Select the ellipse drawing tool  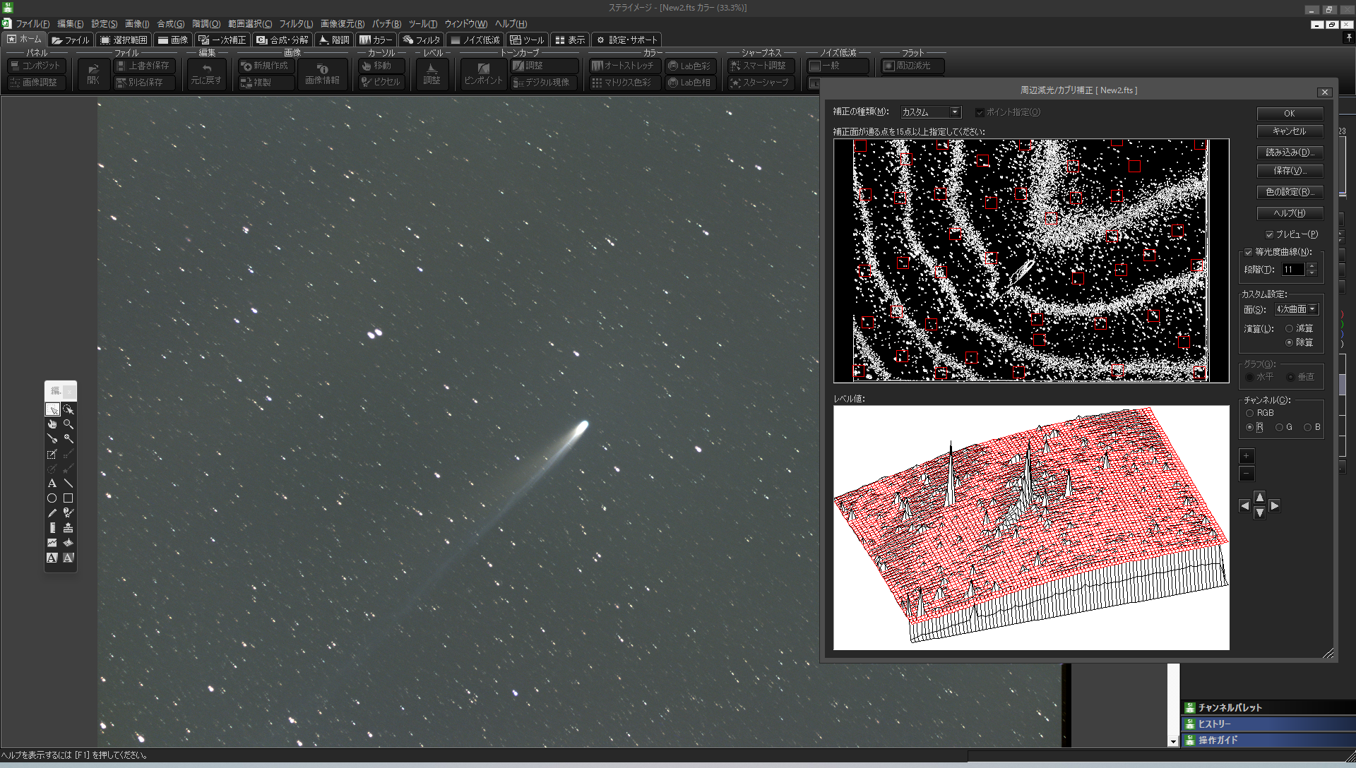(52, 498)
